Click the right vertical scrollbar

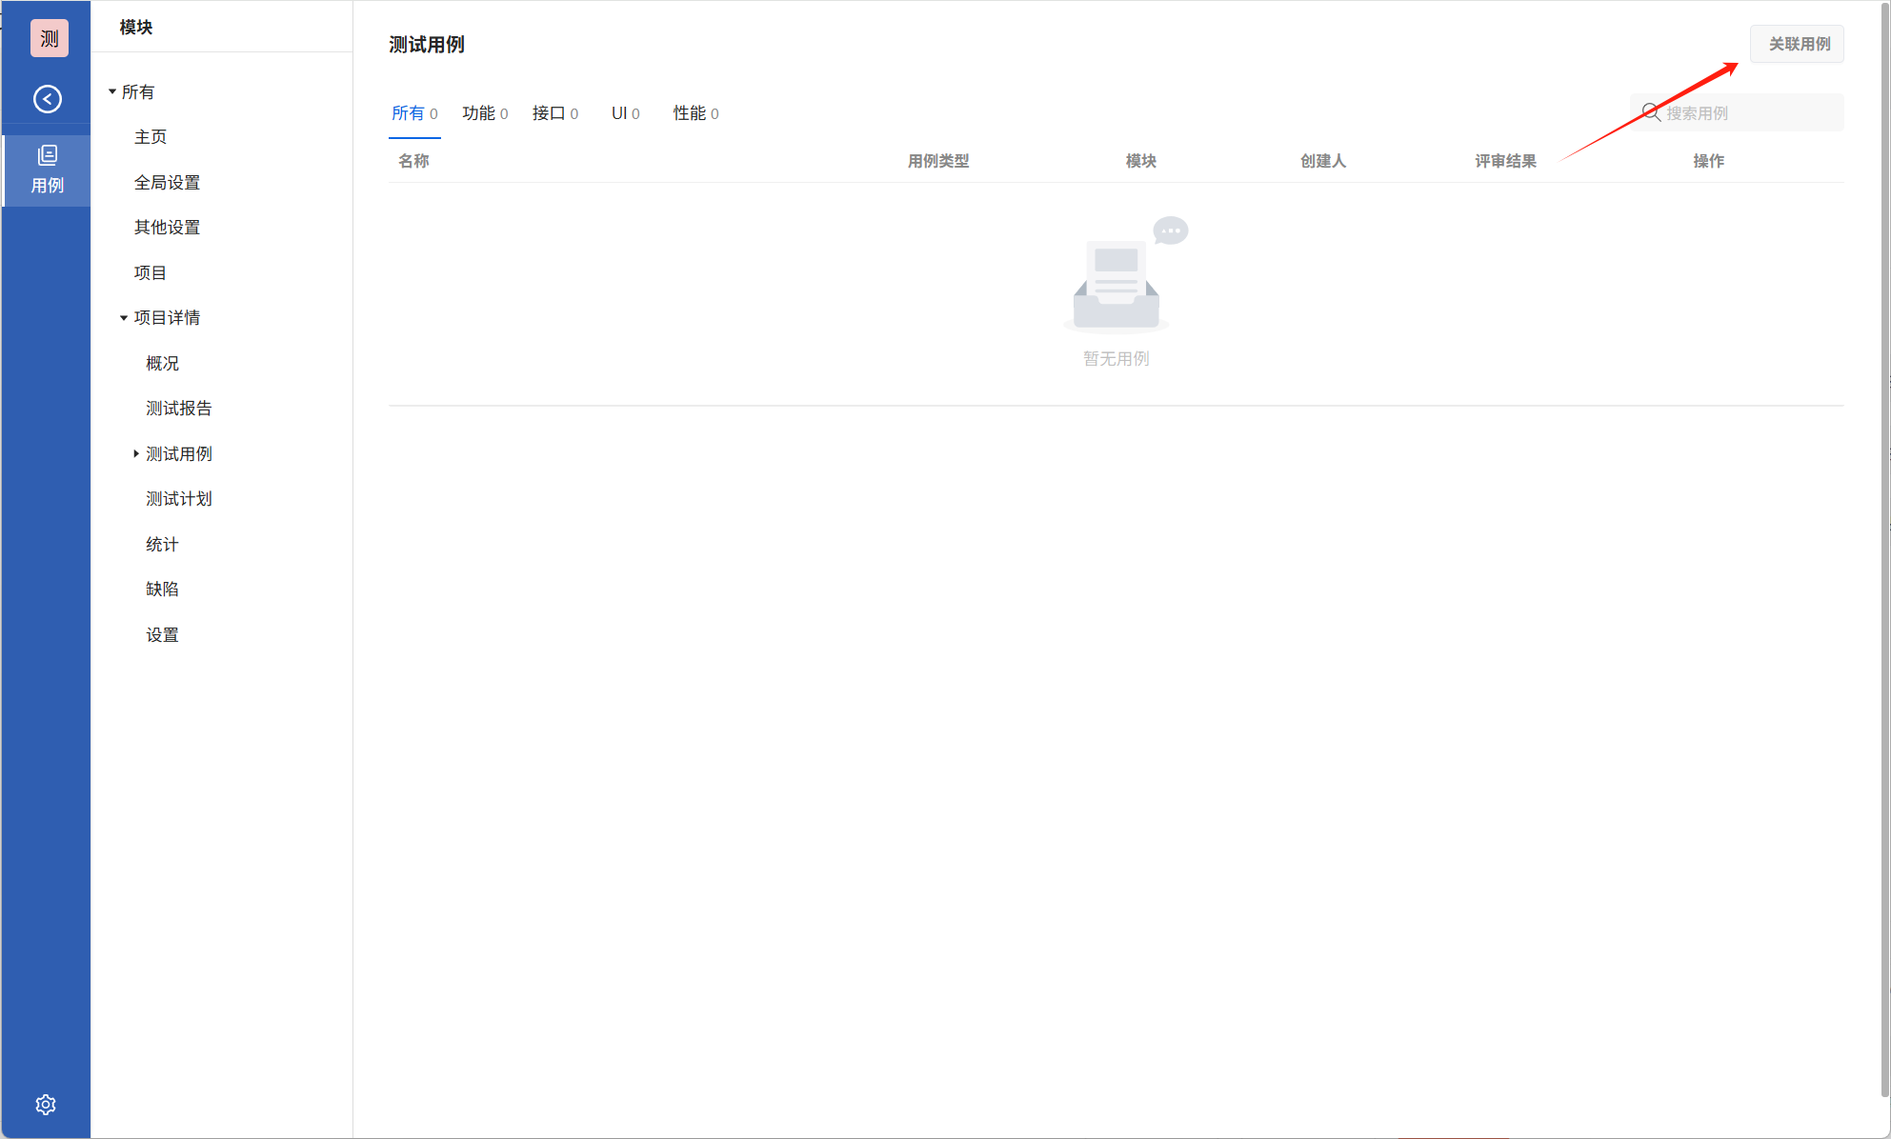[x=1883, y=571]
